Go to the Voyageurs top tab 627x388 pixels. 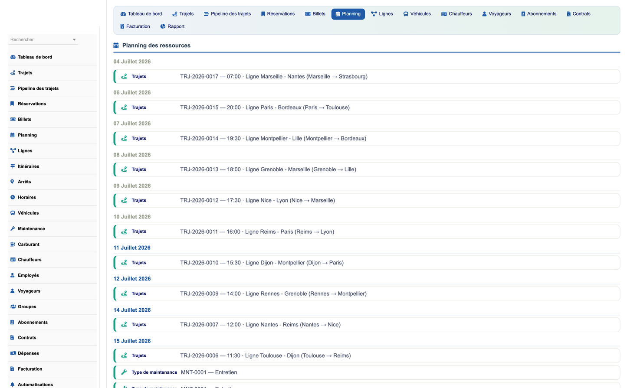click(x=496, y=14)
